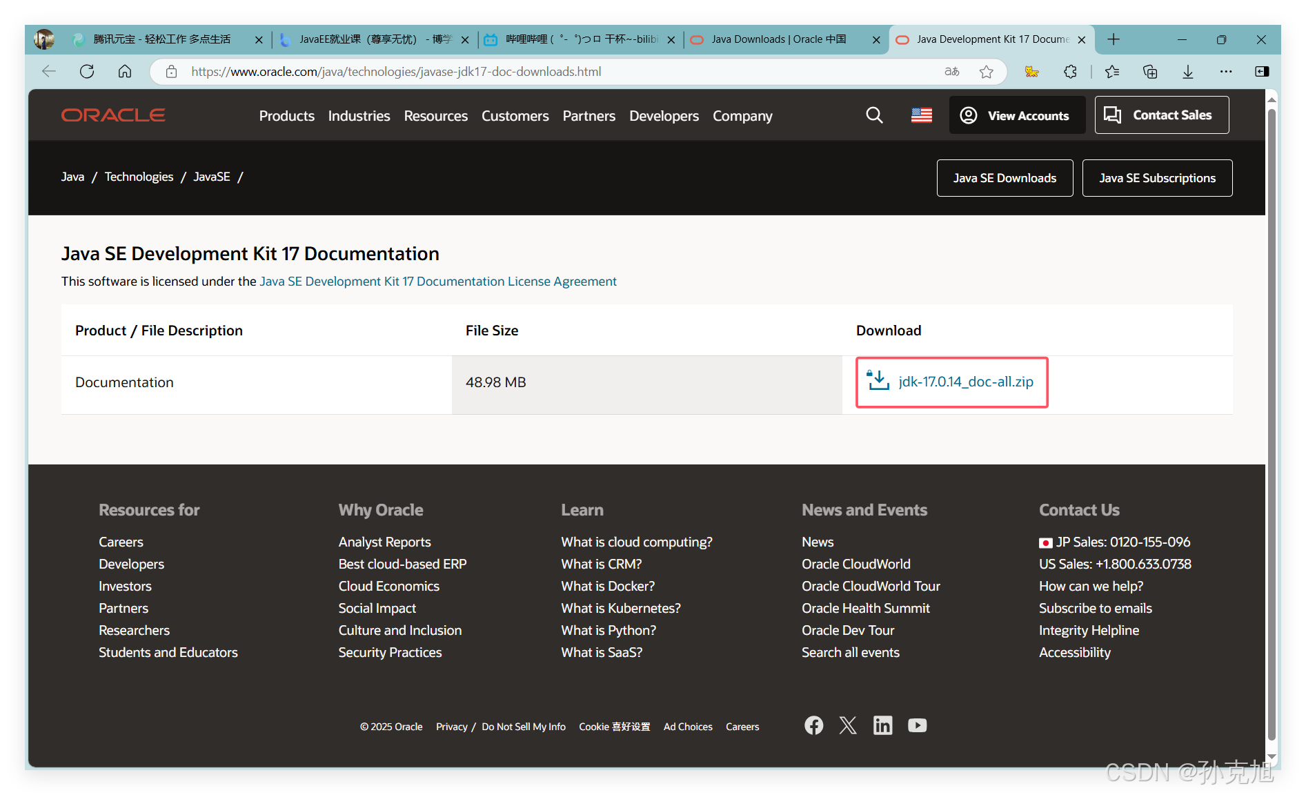The height and width of the screenshot is (795, 1306).
Task: Open Oracle's X (Twitter) icon
Action: [x=848, y=725]
